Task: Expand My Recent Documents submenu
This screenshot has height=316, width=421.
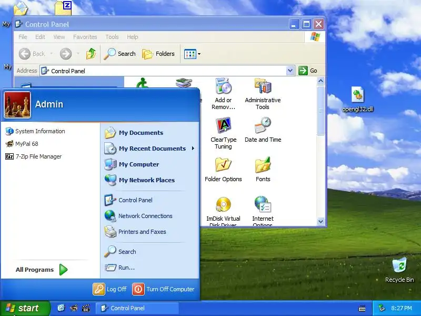Action: click(x=150, y=149)
